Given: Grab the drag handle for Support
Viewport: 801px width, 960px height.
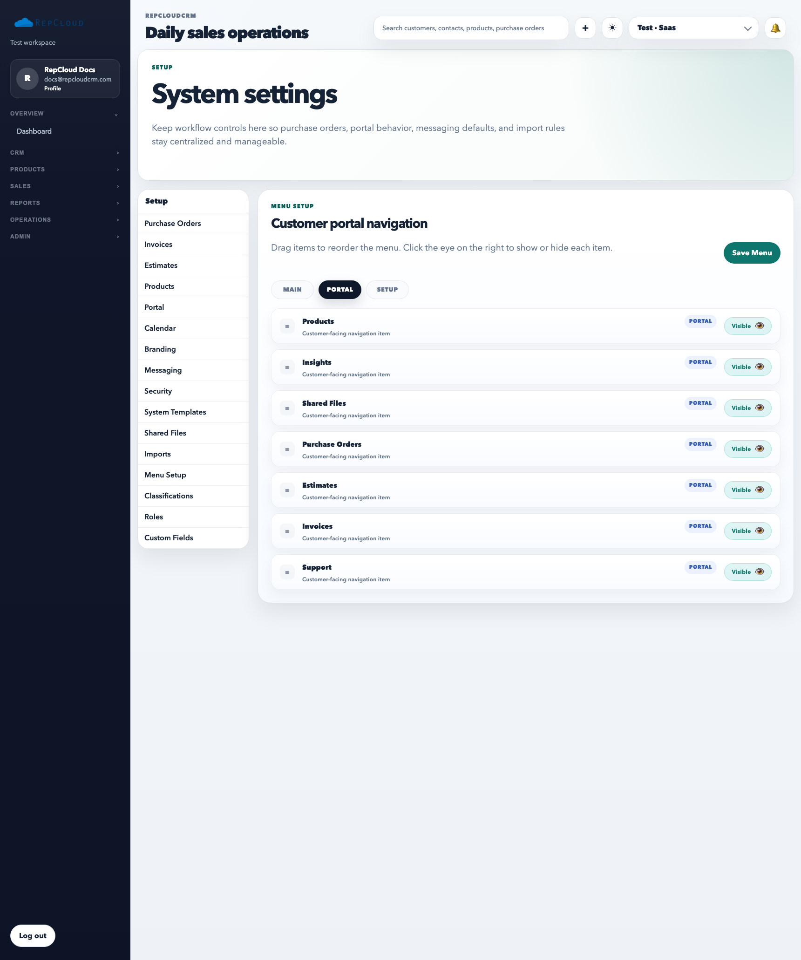Looking at the screenshot, I should pyautogui.click(x=287, y=572).
